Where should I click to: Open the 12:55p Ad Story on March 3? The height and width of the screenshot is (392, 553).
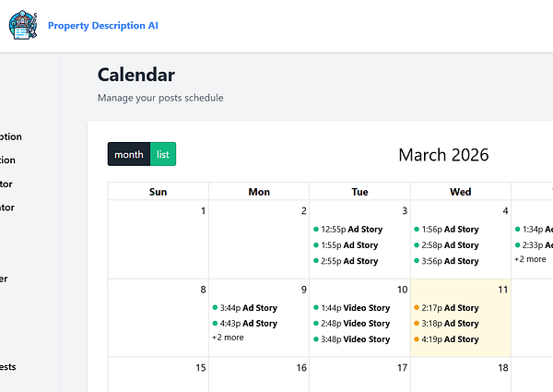tap(348, 230)
